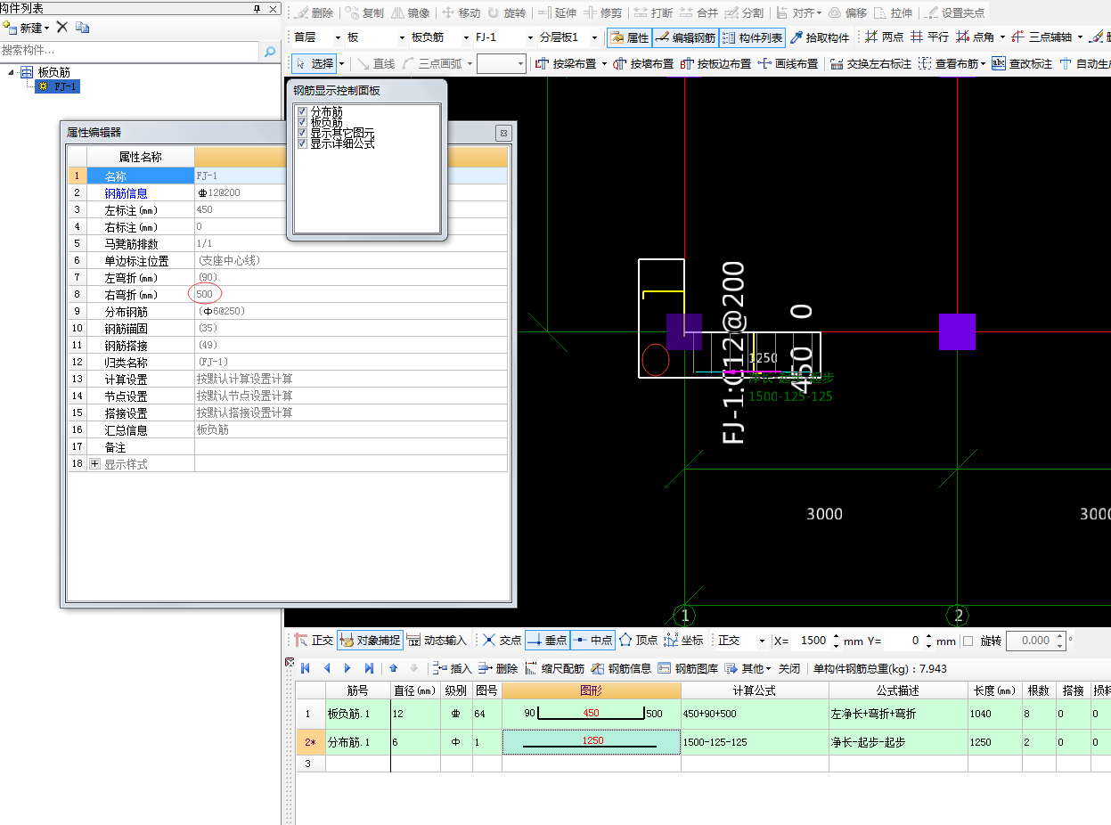Toggle the 构件列表 component list button
The width and height of the screenshot is (1111, 825).
(x=752, y=37)
